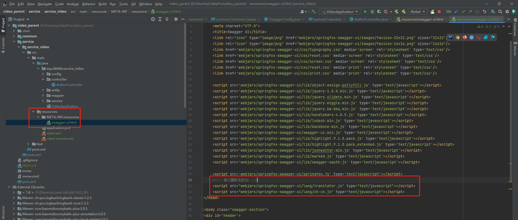Select AuthorController in project tree
This screenshot has width=518, height=220.
[x=69, y=85]
